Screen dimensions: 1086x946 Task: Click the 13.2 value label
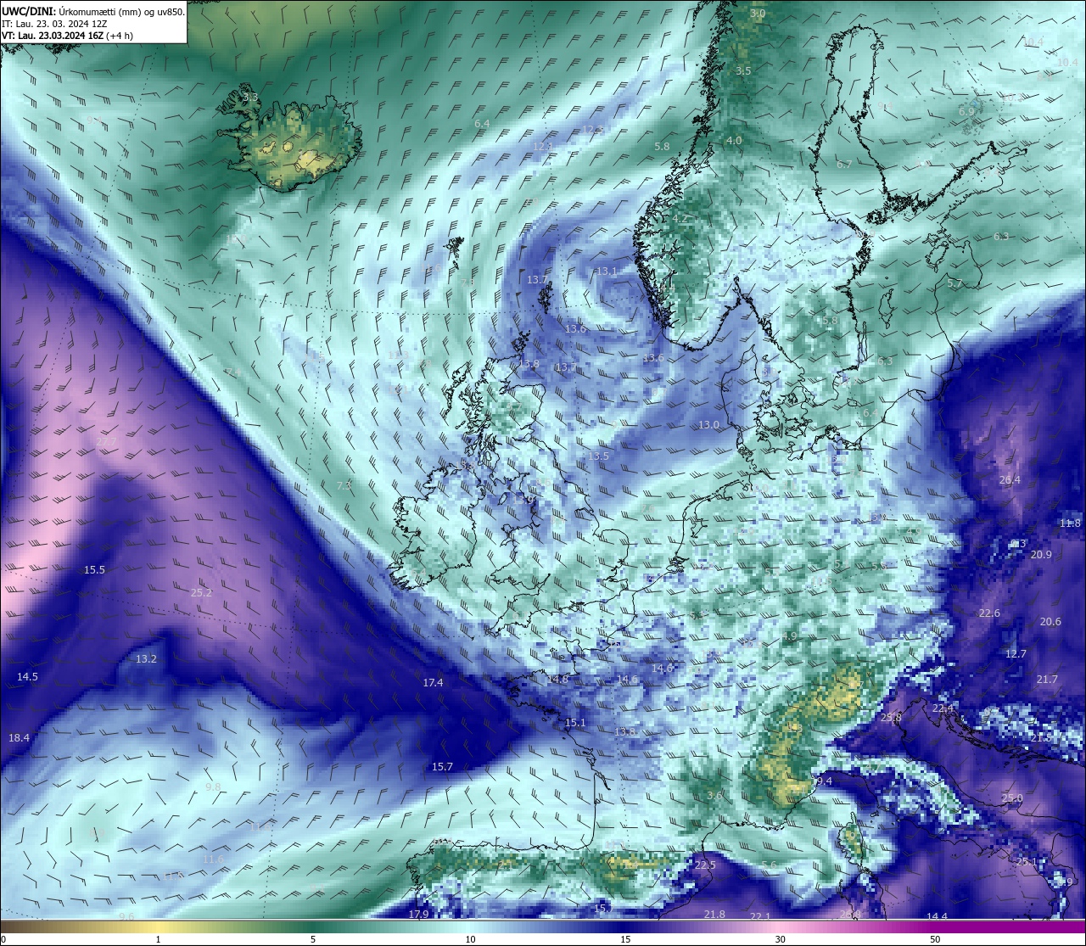(146, 658)
